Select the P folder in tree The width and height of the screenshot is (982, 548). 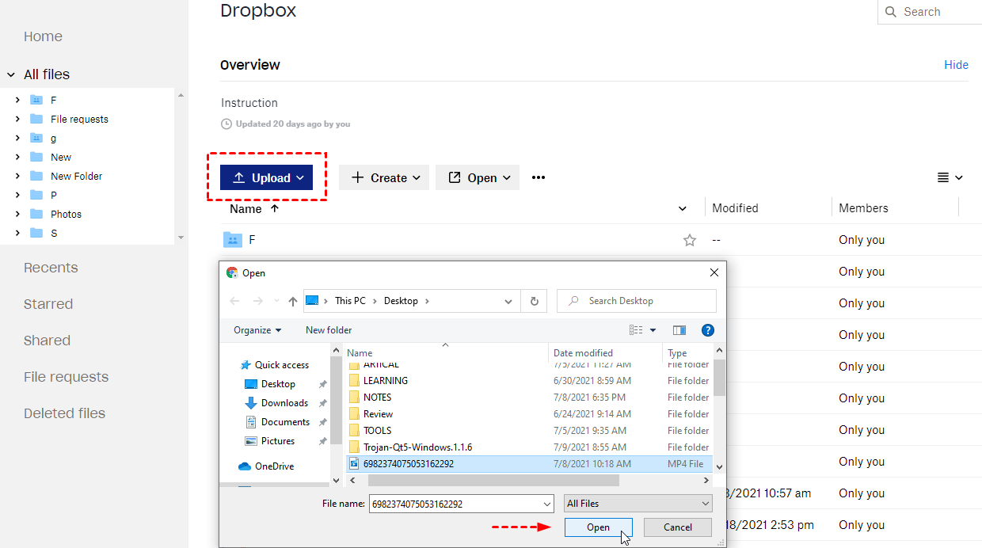[x=53, y=195]
